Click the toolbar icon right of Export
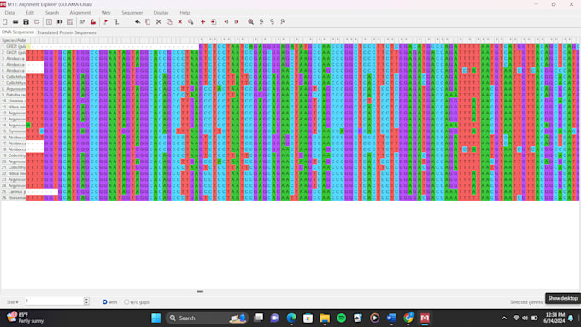The height and width of the screenshot is (327, 581). [49, 22]
